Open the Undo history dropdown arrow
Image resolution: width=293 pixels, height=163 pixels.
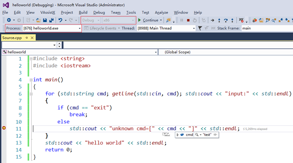[66, 20]
